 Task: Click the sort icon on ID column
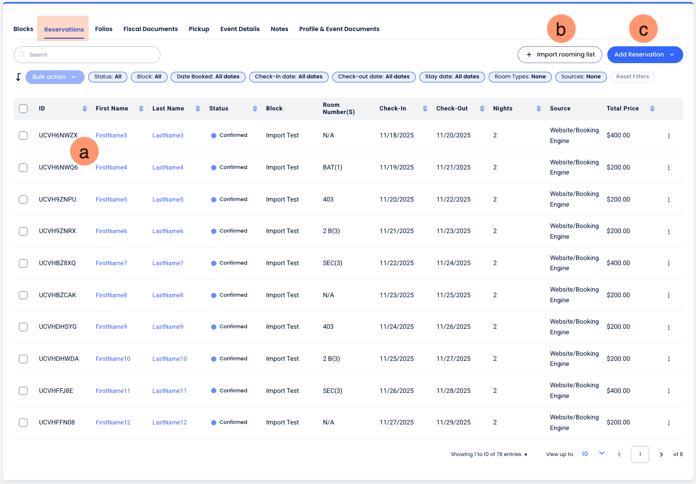[x=85, y=108]
